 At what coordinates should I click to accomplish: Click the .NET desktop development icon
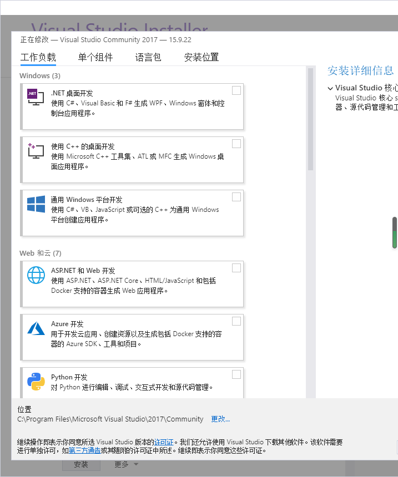(x=36, y=97)
